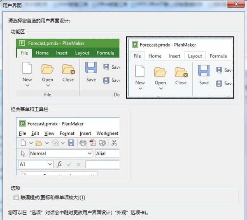Open arrow next to open folder icon in classic toolbar
Screen dimensions: 247x220
click(47, 143)
